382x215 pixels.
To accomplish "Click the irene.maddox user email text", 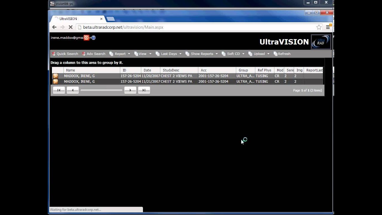I will click(x=67, y=38).
